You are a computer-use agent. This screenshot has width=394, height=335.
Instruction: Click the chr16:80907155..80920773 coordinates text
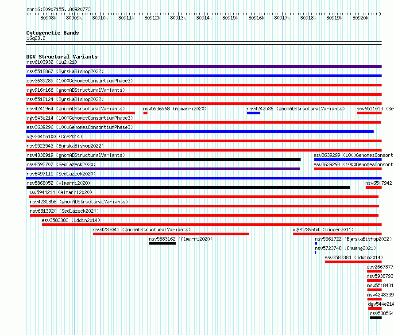click(x=58, y=9)
